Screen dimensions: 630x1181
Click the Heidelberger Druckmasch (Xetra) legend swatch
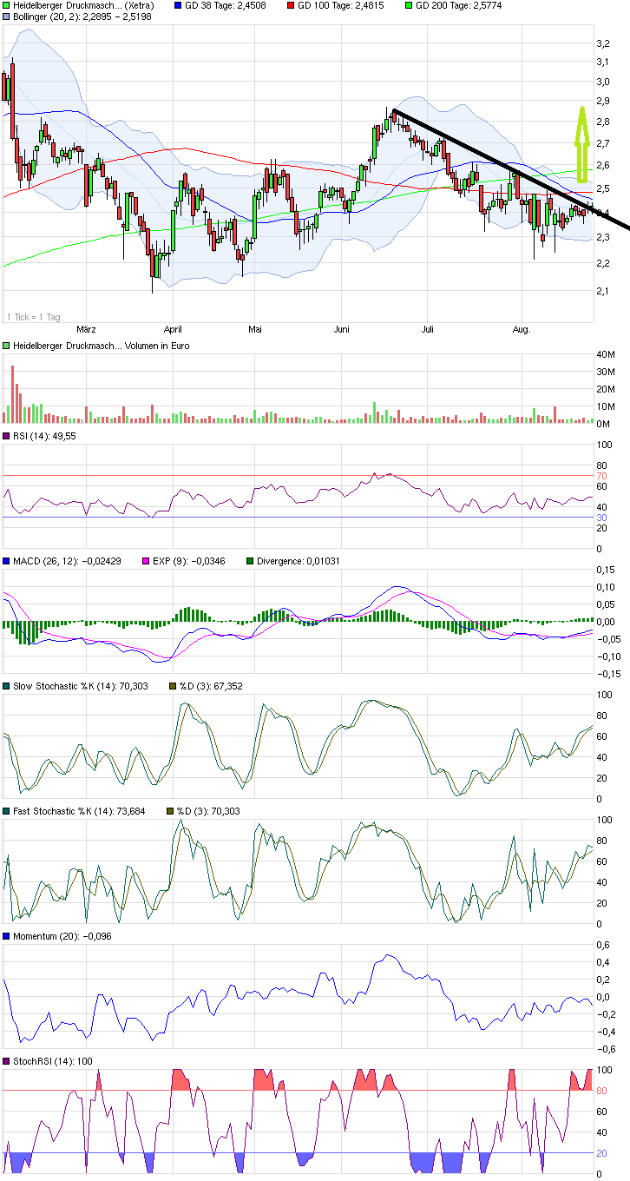[x=7, y=5]
